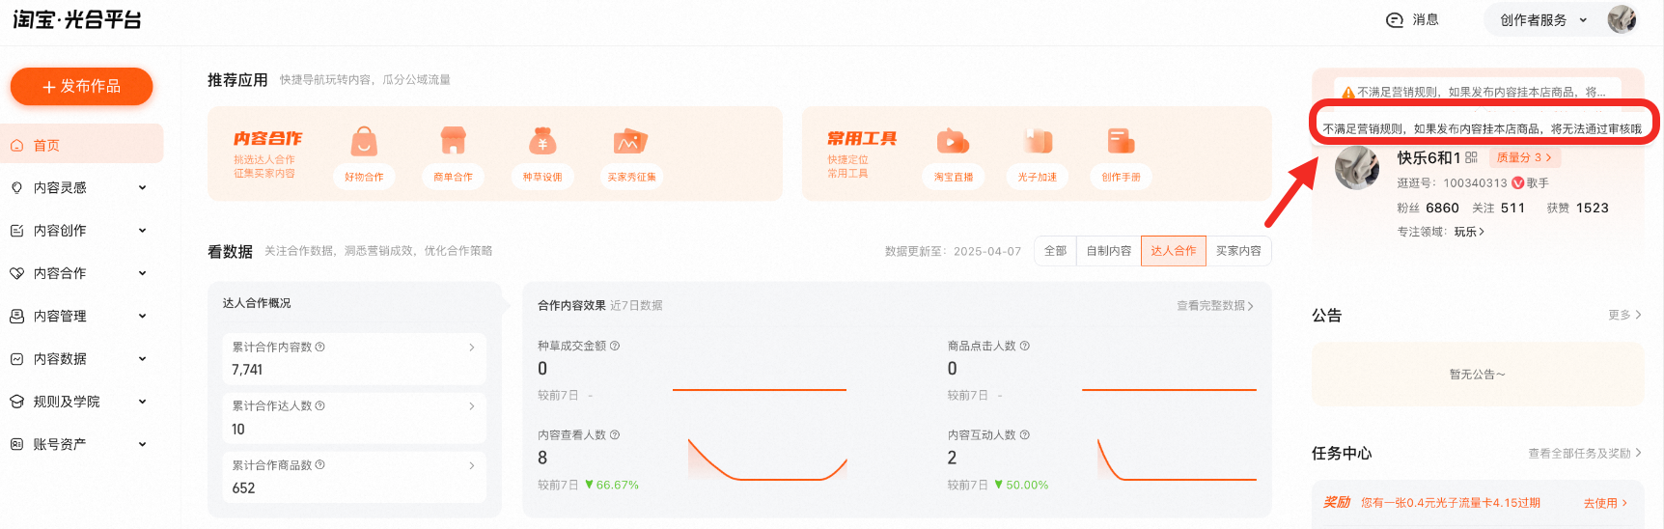The width and height of the screenshot is (1664, 529).
Task: Click the home icon beside 首页
Action: pyautogui.click(x=16, y=146)
